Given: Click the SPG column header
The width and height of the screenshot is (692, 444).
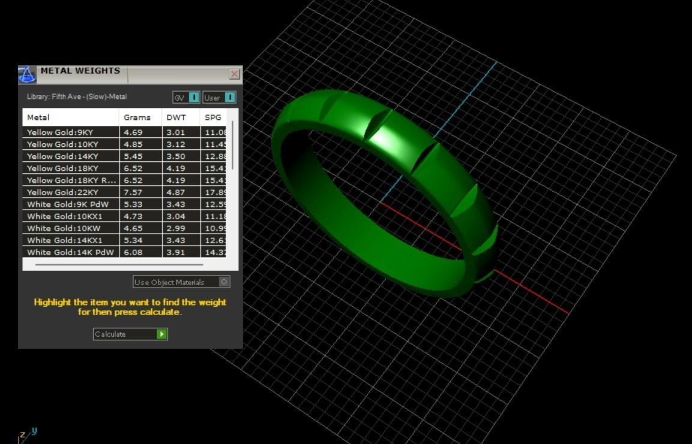Looking at the screenshot, I should coord(214,117).
